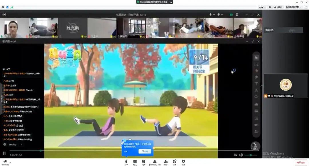Open the 设置 settings gear in bottom toolbar

coord(183,162)
